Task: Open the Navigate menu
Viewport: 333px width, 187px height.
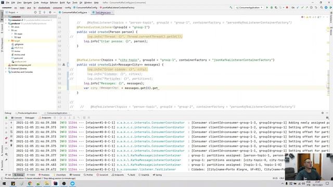Action: point(28,3)
